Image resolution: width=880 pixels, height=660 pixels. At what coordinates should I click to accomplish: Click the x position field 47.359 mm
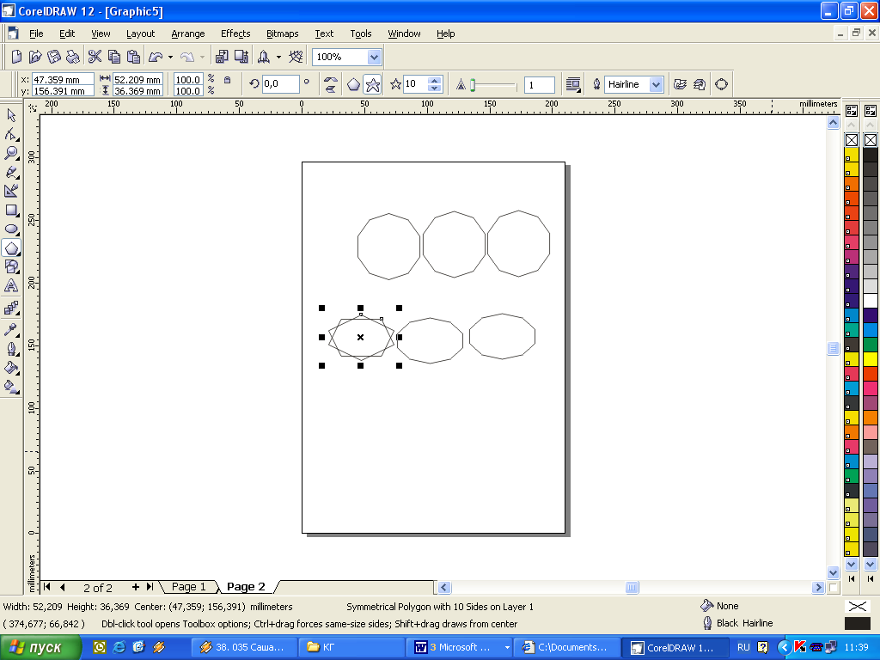point(62,80)
